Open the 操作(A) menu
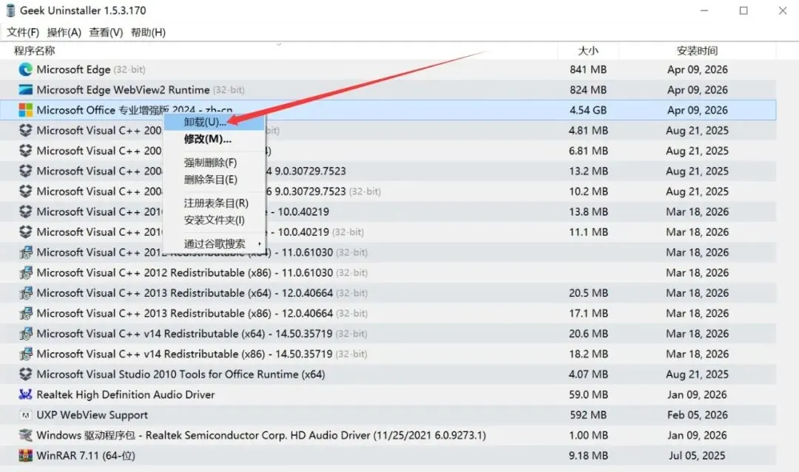Viewport: 799px width, 472px height. [x=64, y=32]
